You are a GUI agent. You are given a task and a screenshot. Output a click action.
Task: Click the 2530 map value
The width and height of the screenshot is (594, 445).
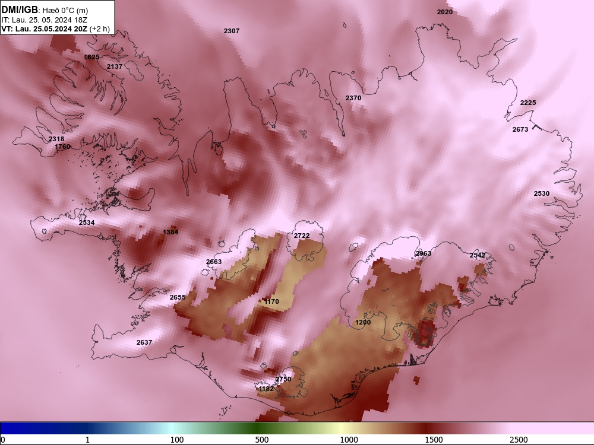point(541,194)
